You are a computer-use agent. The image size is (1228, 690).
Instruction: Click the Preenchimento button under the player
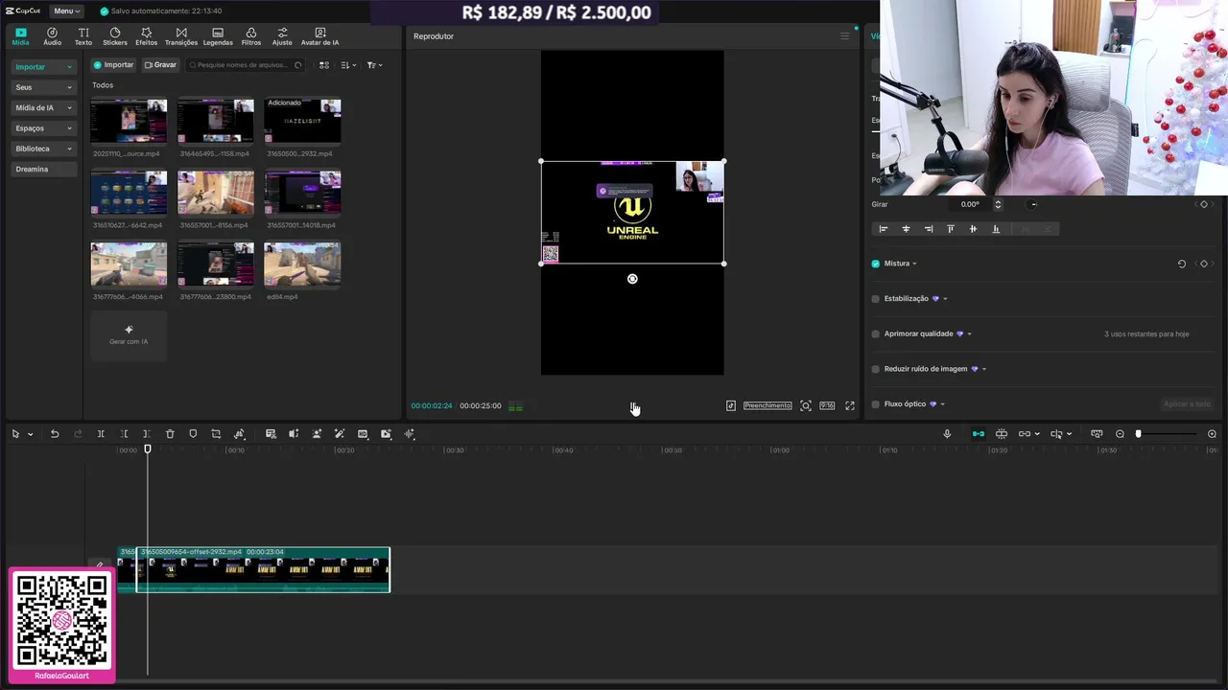click(767, 405)
